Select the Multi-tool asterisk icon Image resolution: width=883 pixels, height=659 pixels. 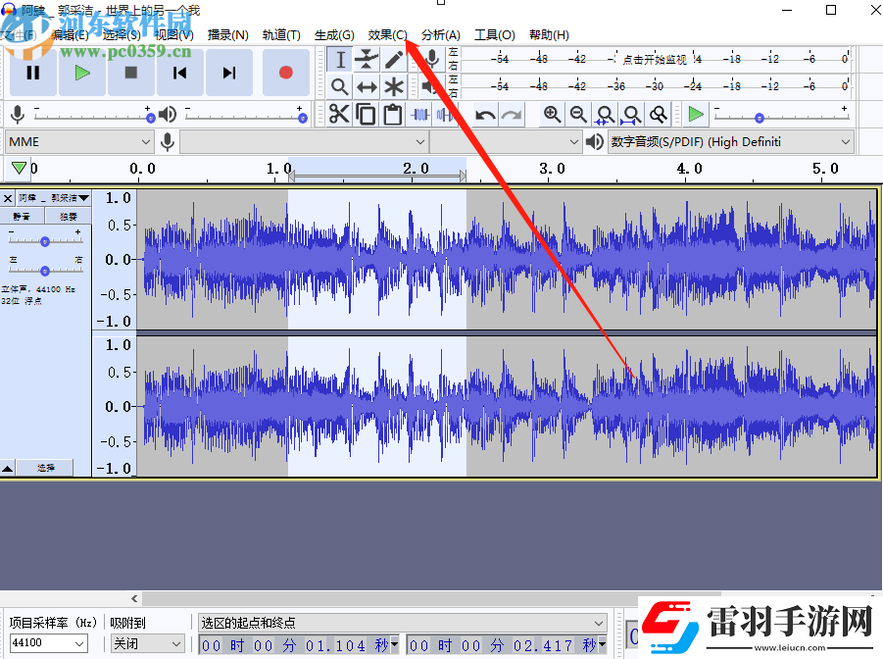394,87
